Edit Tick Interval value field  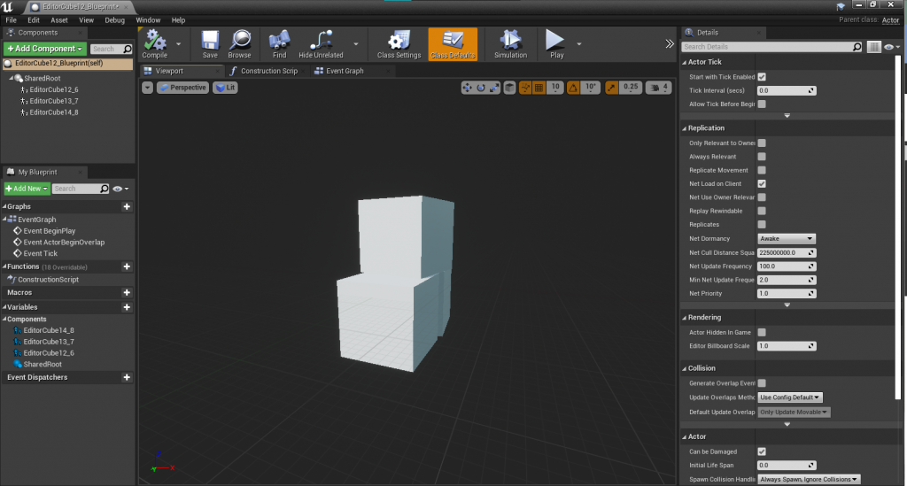point(787,90)
